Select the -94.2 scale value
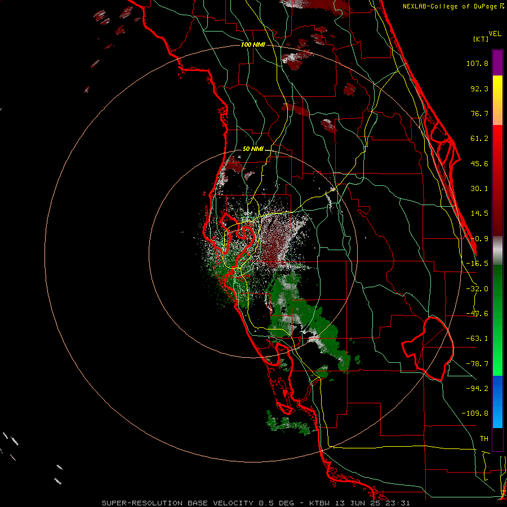 click(x=477, y=388)
